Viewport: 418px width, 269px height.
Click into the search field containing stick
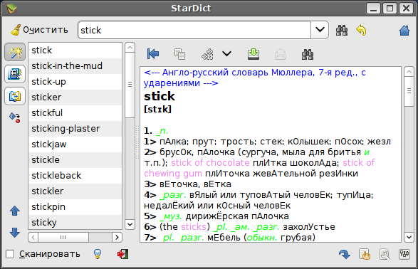click(194, 30)
